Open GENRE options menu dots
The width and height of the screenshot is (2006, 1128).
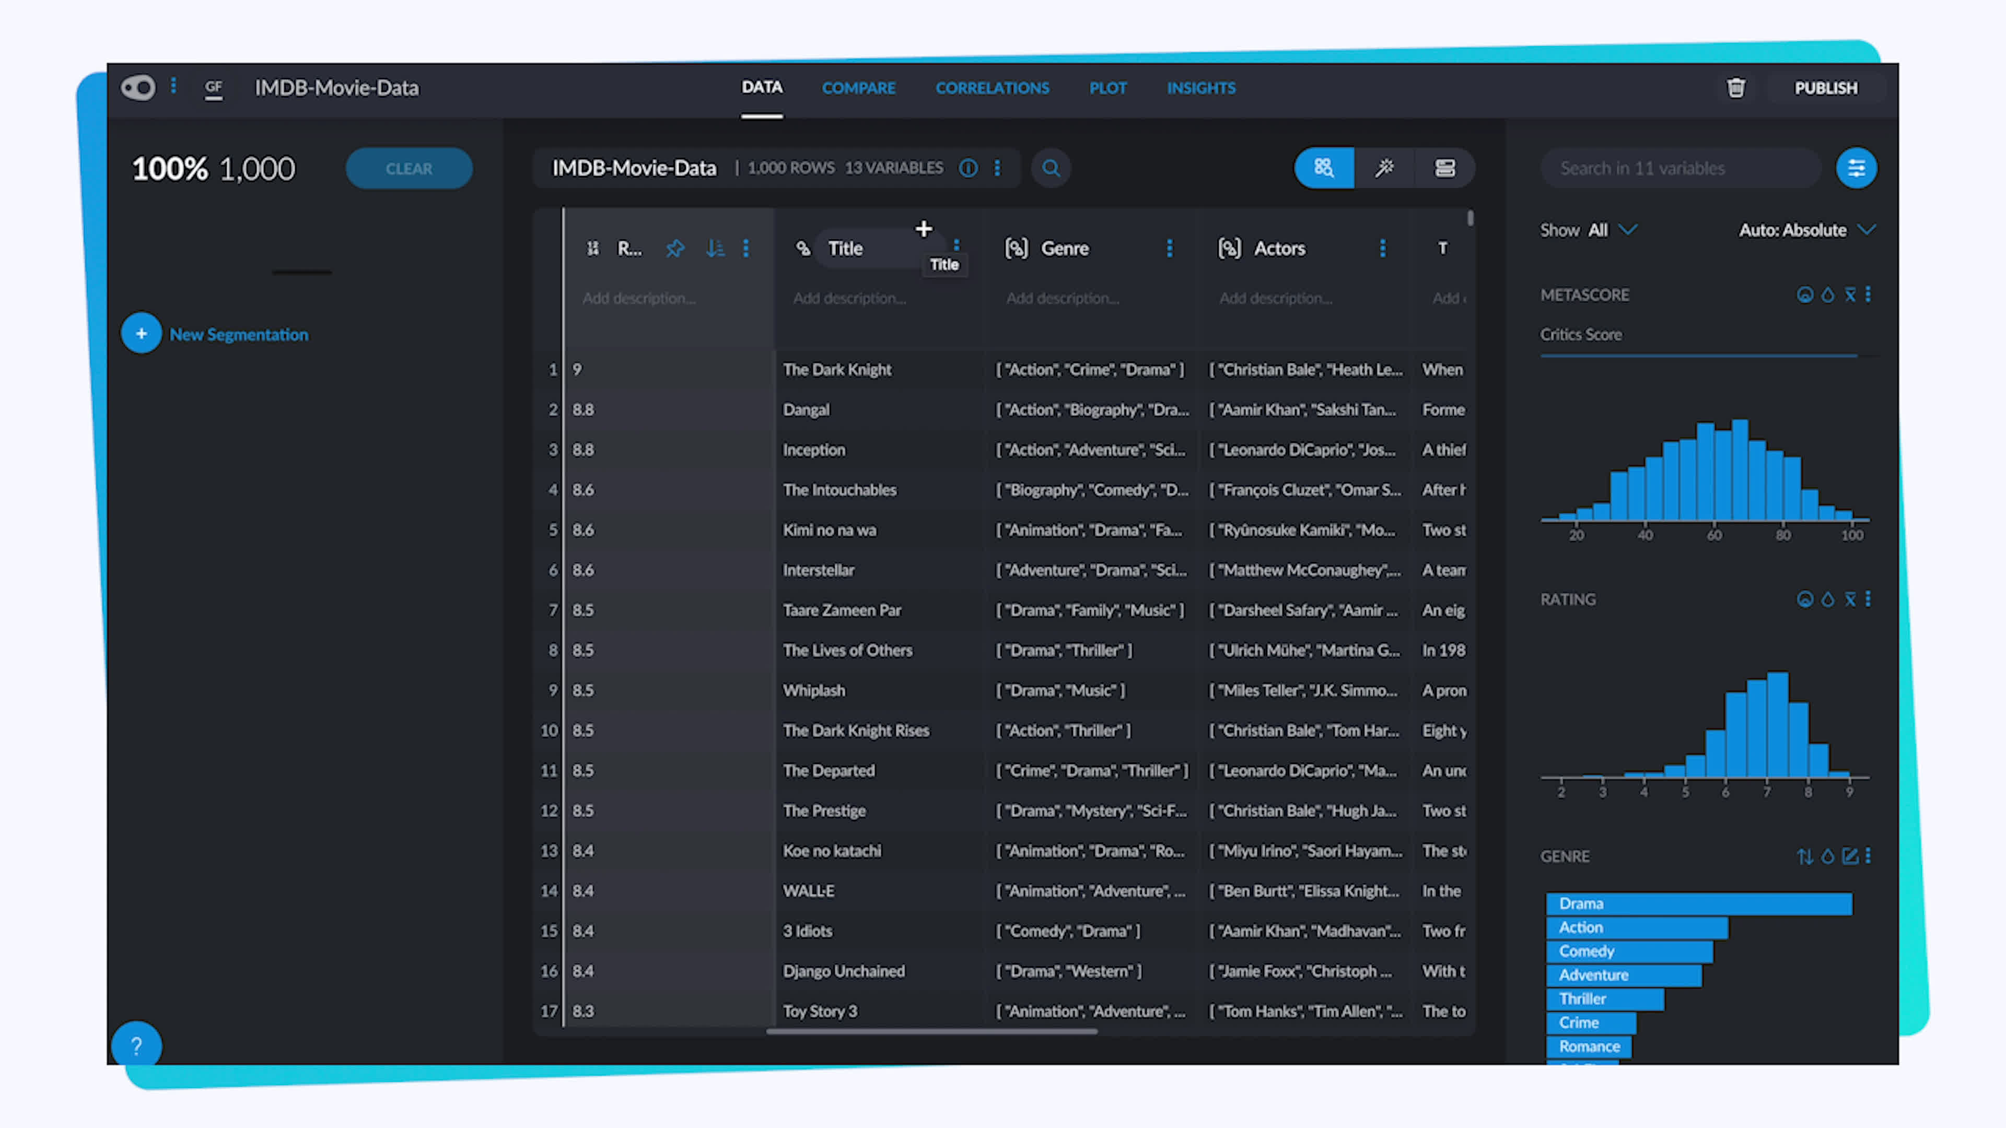[x=1868, y=855]
